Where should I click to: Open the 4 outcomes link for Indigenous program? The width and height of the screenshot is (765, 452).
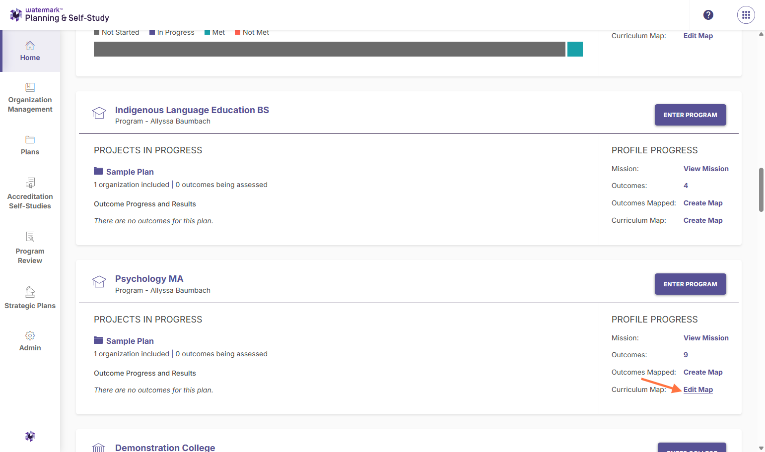coord(686,186)
